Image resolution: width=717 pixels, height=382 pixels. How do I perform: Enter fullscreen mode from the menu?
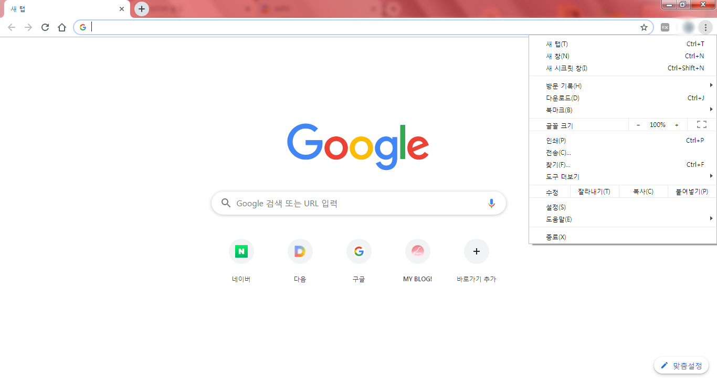702,124
